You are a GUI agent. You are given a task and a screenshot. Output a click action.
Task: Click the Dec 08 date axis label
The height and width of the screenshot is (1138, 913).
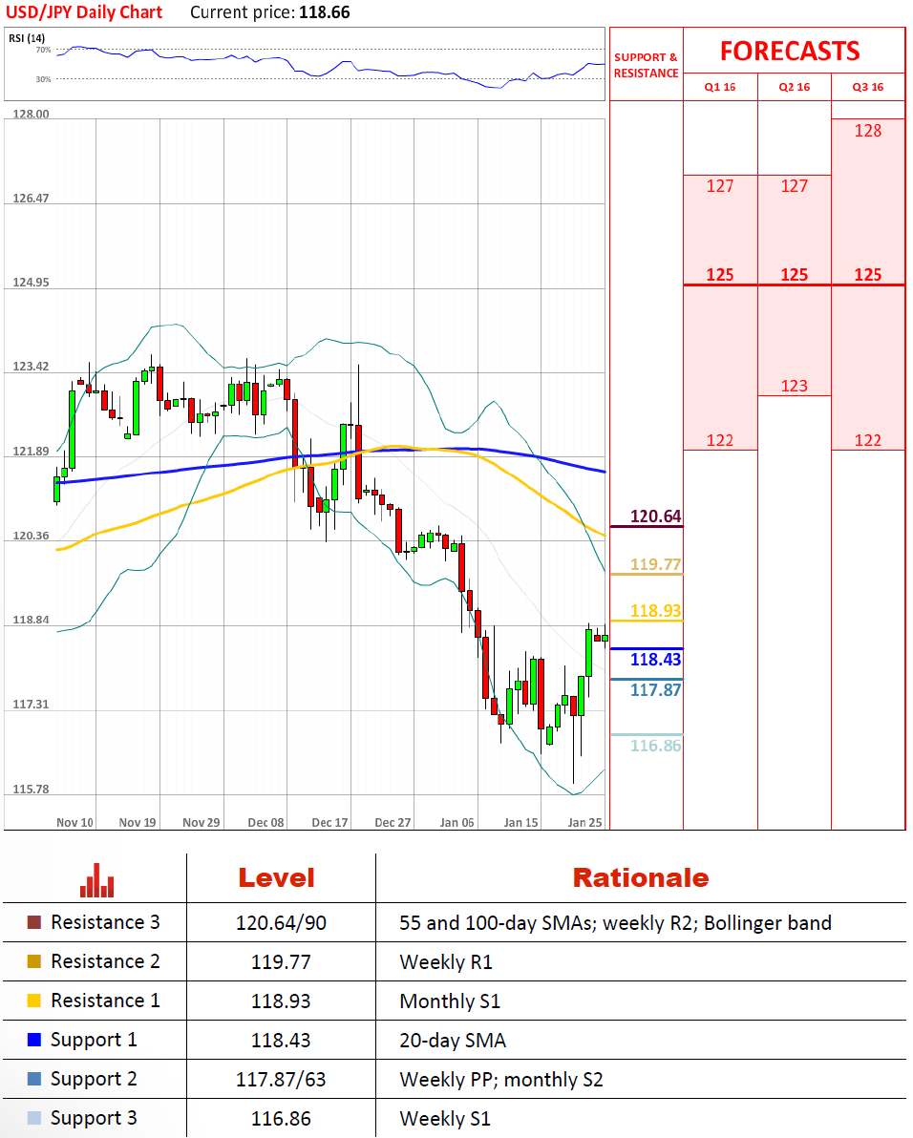[265, 822]
